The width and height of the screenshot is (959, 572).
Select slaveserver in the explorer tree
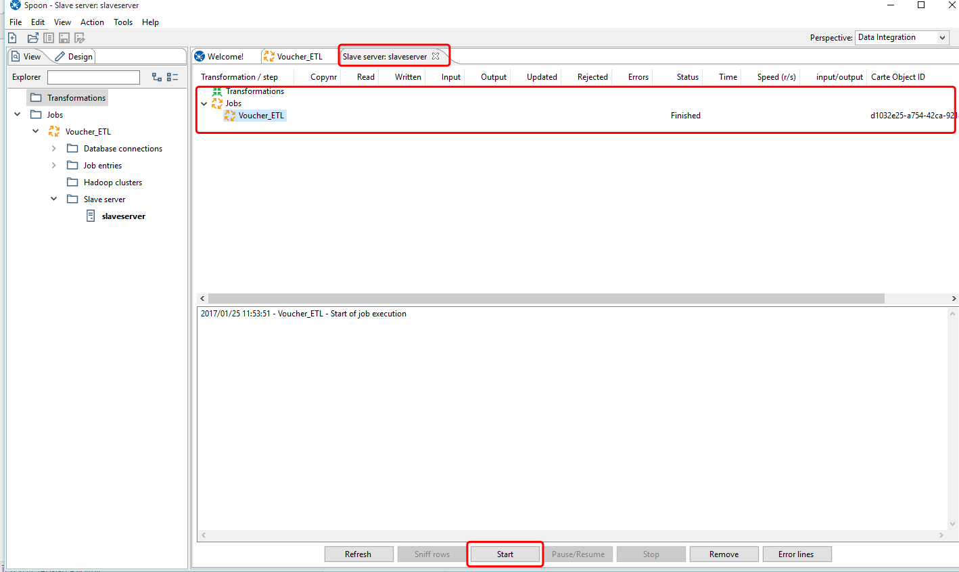click(x=124, y=216)
